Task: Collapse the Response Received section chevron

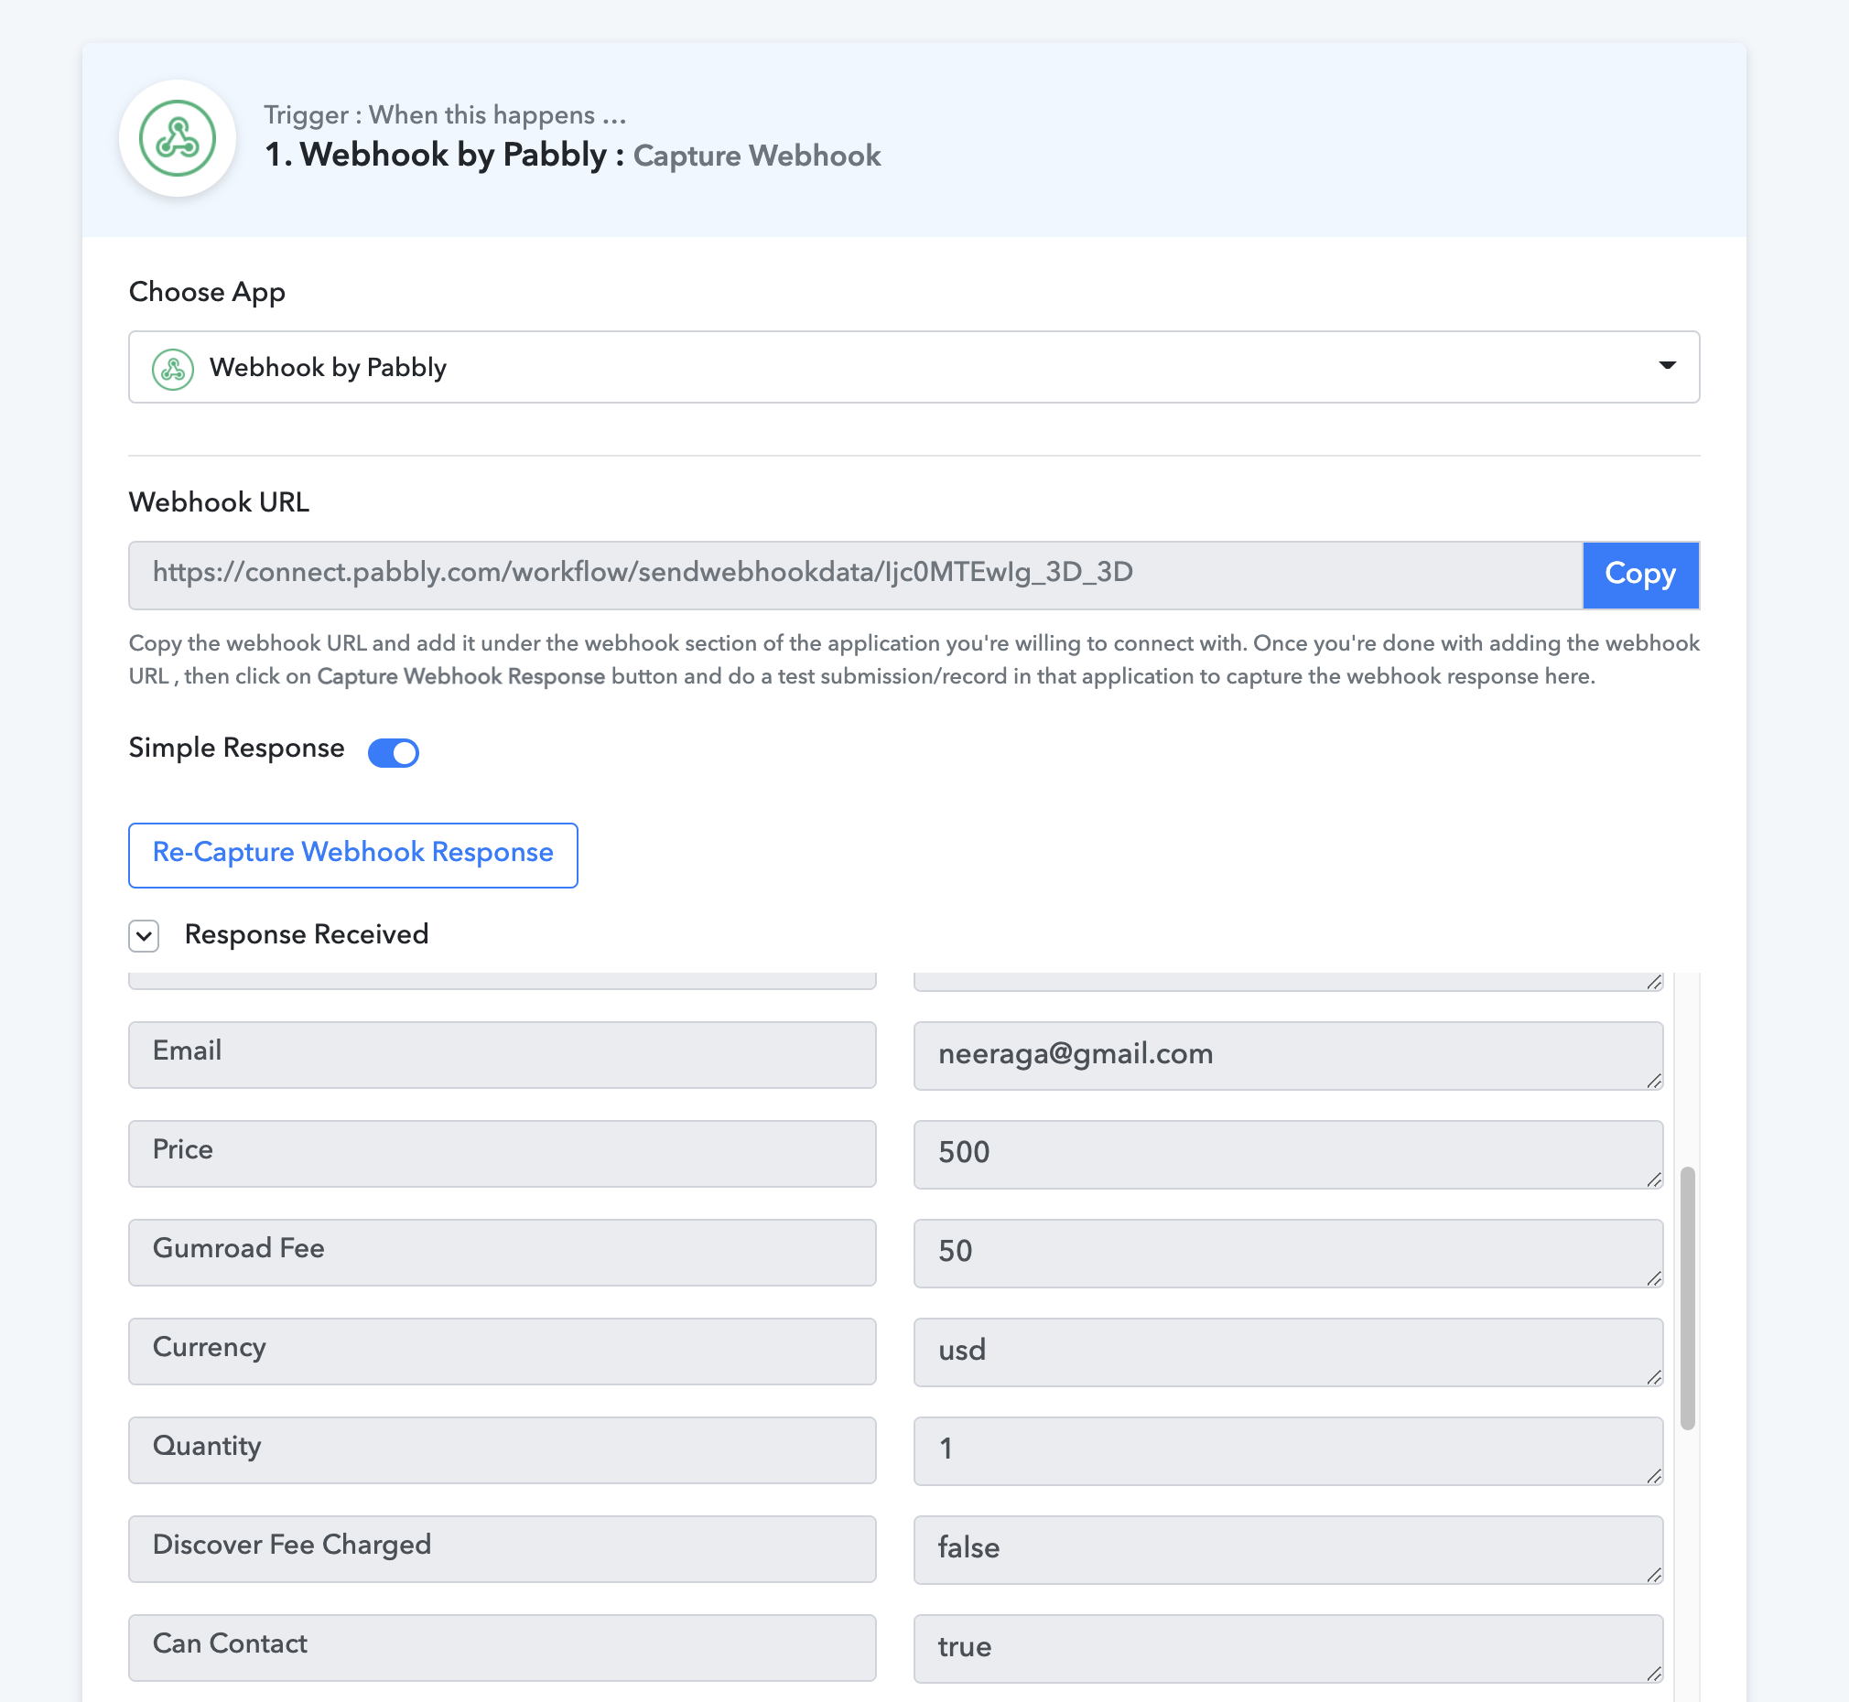Action: pos(144,935)
